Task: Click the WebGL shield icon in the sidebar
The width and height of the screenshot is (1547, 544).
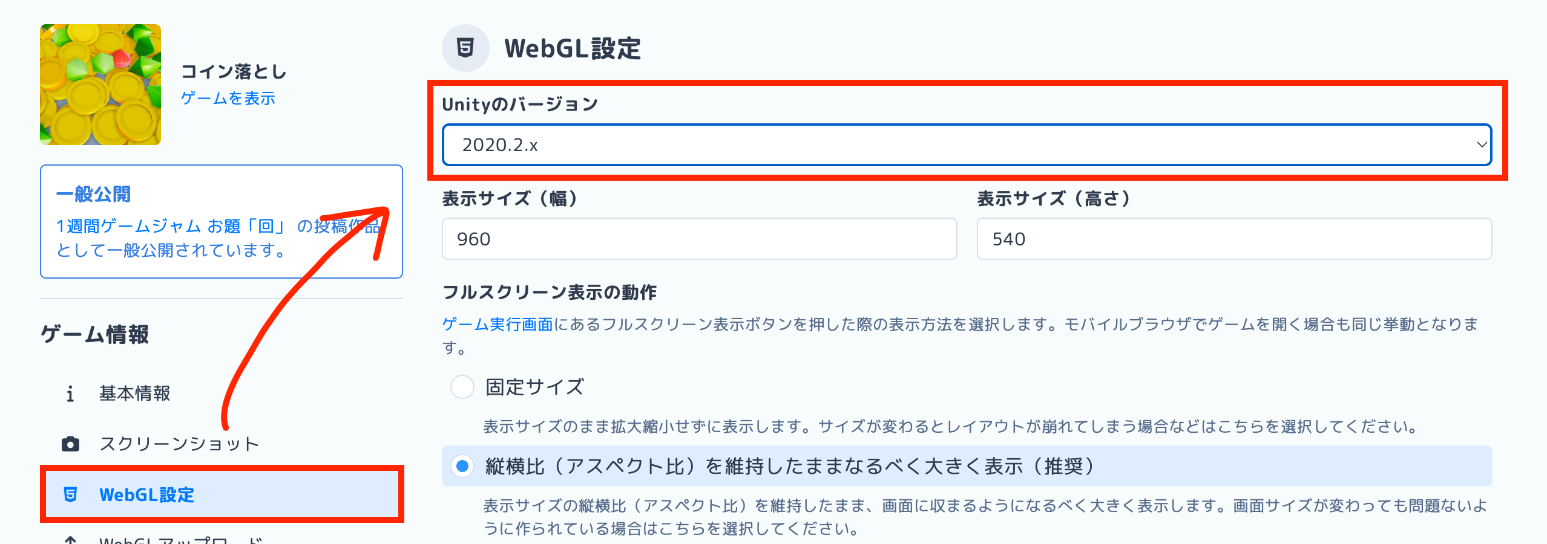Action: [71, 495]
